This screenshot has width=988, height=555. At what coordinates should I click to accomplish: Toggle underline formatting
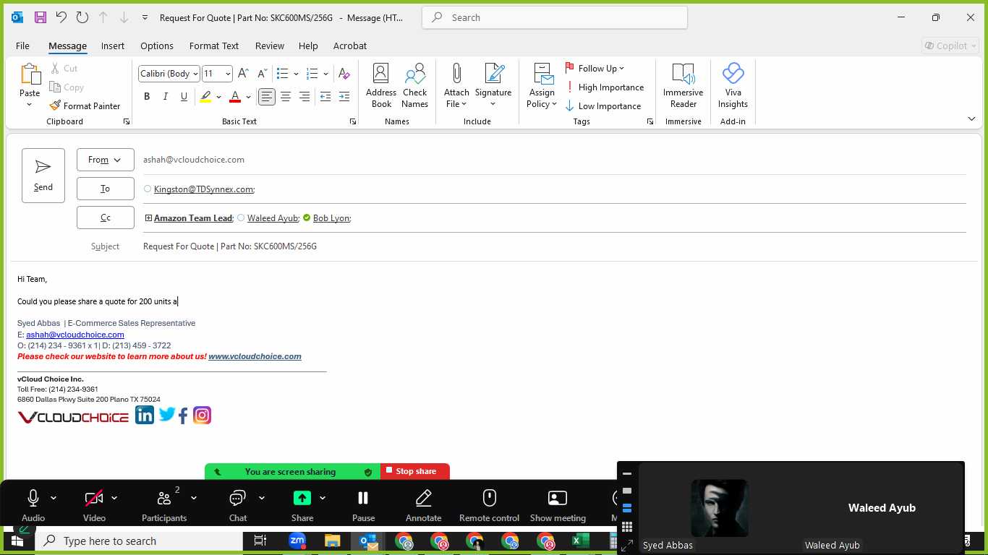point(184,97)
